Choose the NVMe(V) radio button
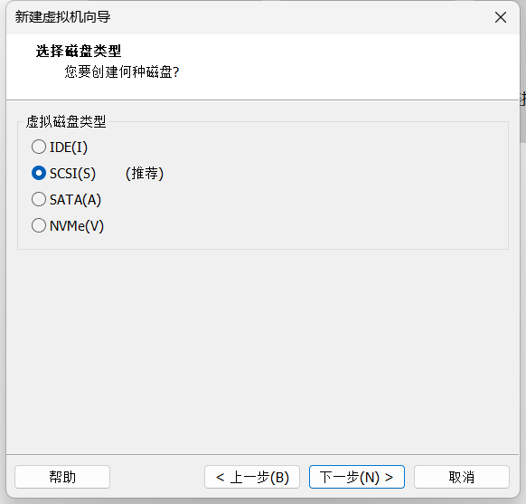Screen dimensions: 526x504 pos(39,225)
